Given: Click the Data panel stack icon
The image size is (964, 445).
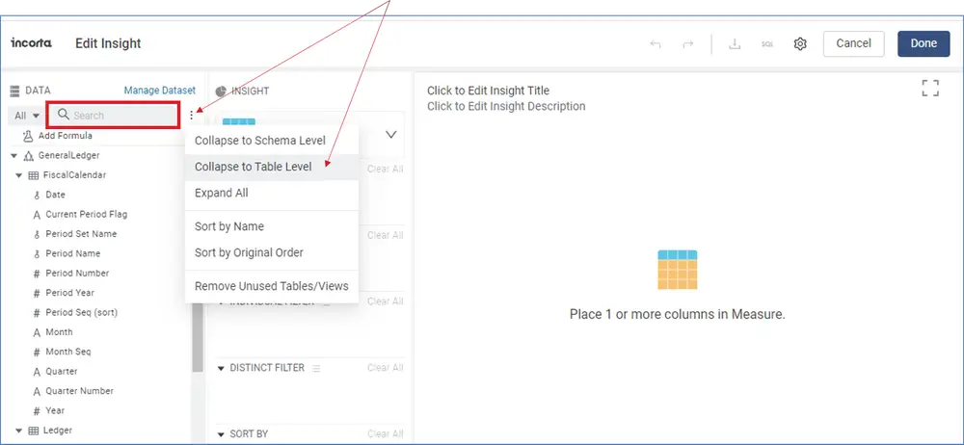Looking at the screenshot, I should tap(15, 91).
